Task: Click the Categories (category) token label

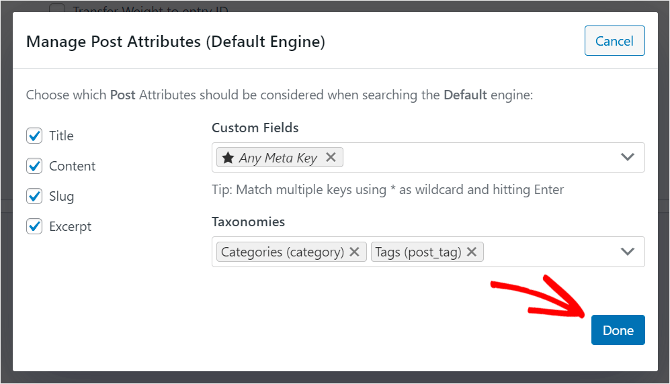Action: pyautogui.click(x=282, y=252)
